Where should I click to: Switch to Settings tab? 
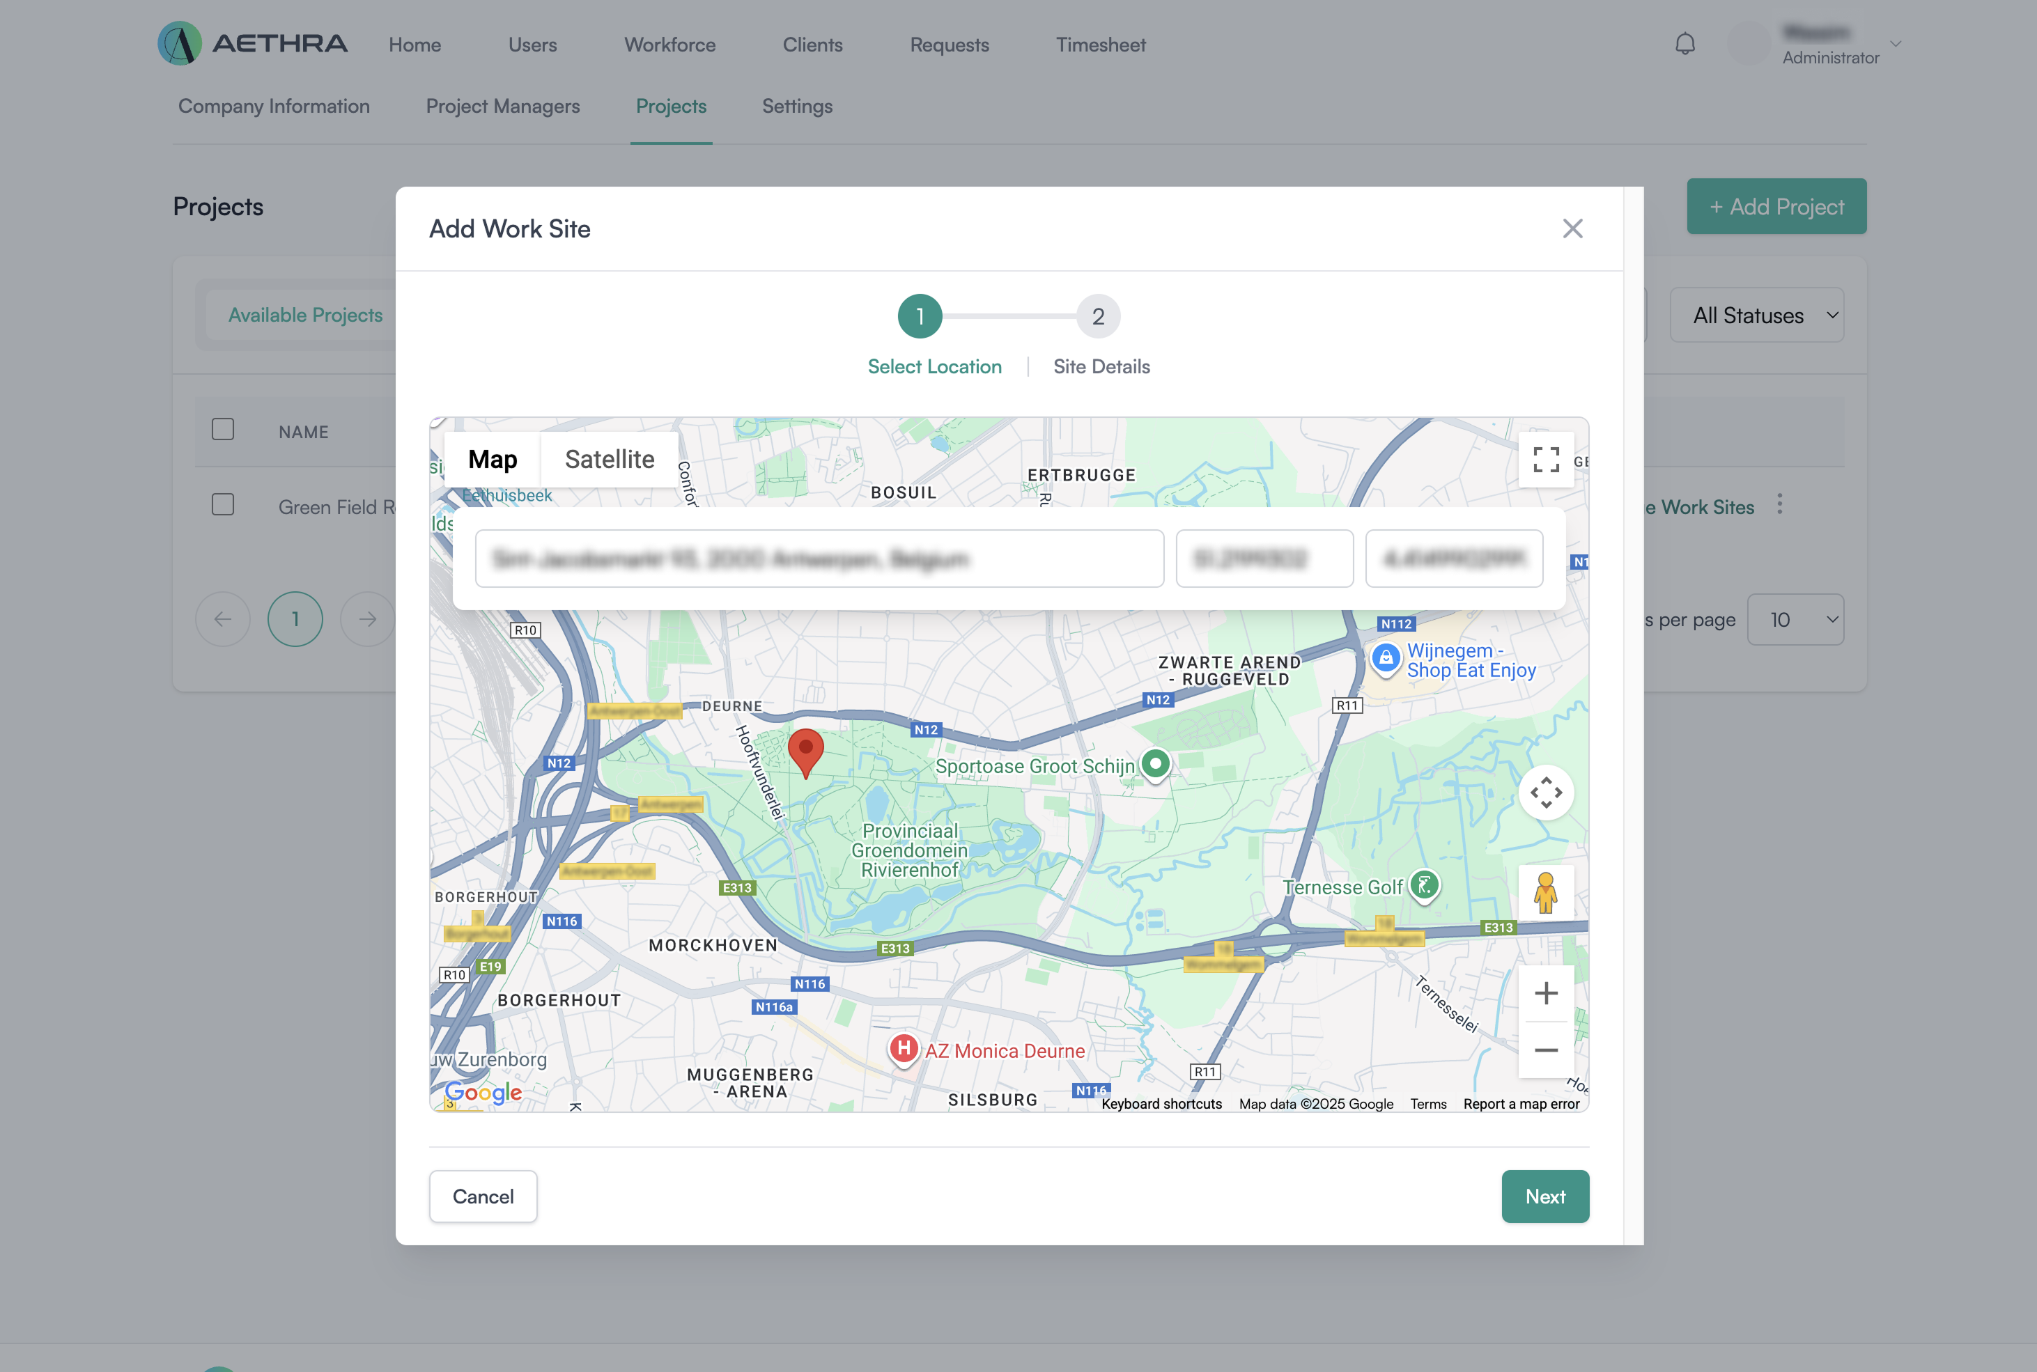(x=797, y=107)
